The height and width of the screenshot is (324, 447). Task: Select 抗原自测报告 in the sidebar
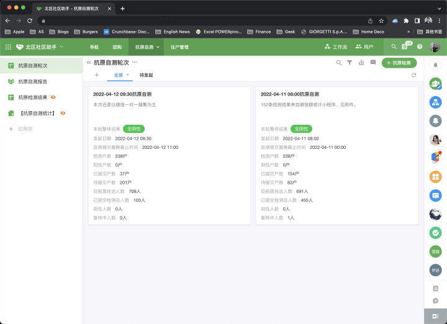[x=32, y=81]
